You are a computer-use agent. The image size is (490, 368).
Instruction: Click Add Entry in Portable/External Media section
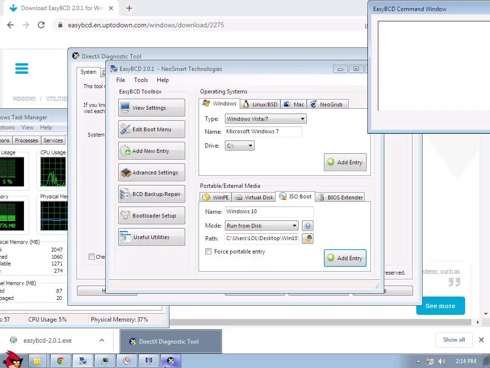[x=345, y=258]
